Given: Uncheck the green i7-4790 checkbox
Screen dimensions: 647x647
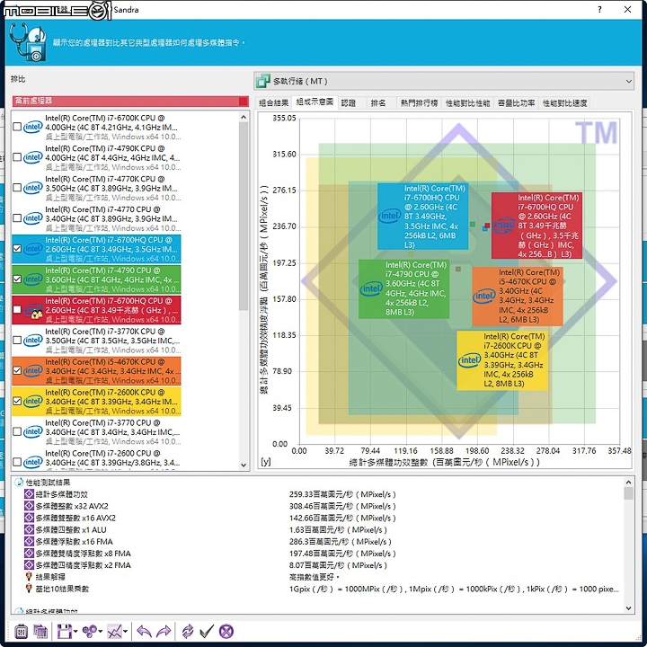Looking at the screenshot, I should click(17, 279).
